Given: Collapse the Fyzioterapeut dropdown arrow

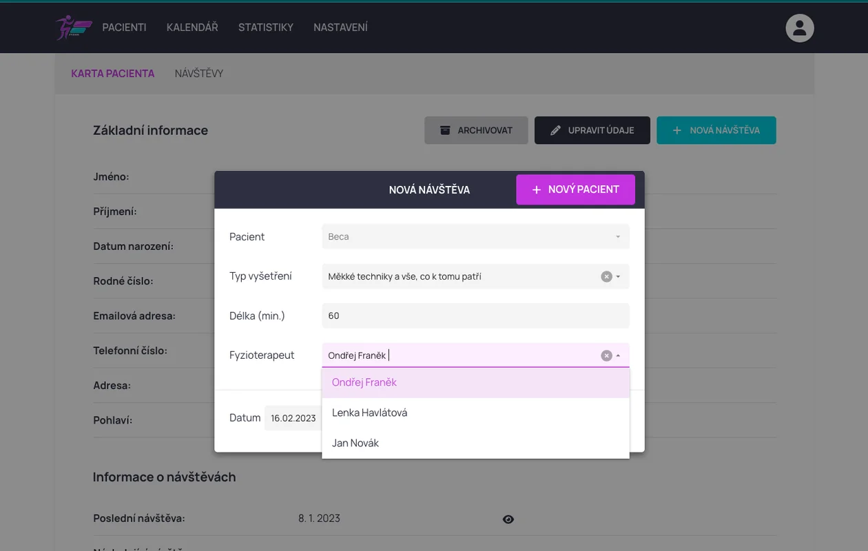Looking at the screenshot, I should [x=618, y=356].
